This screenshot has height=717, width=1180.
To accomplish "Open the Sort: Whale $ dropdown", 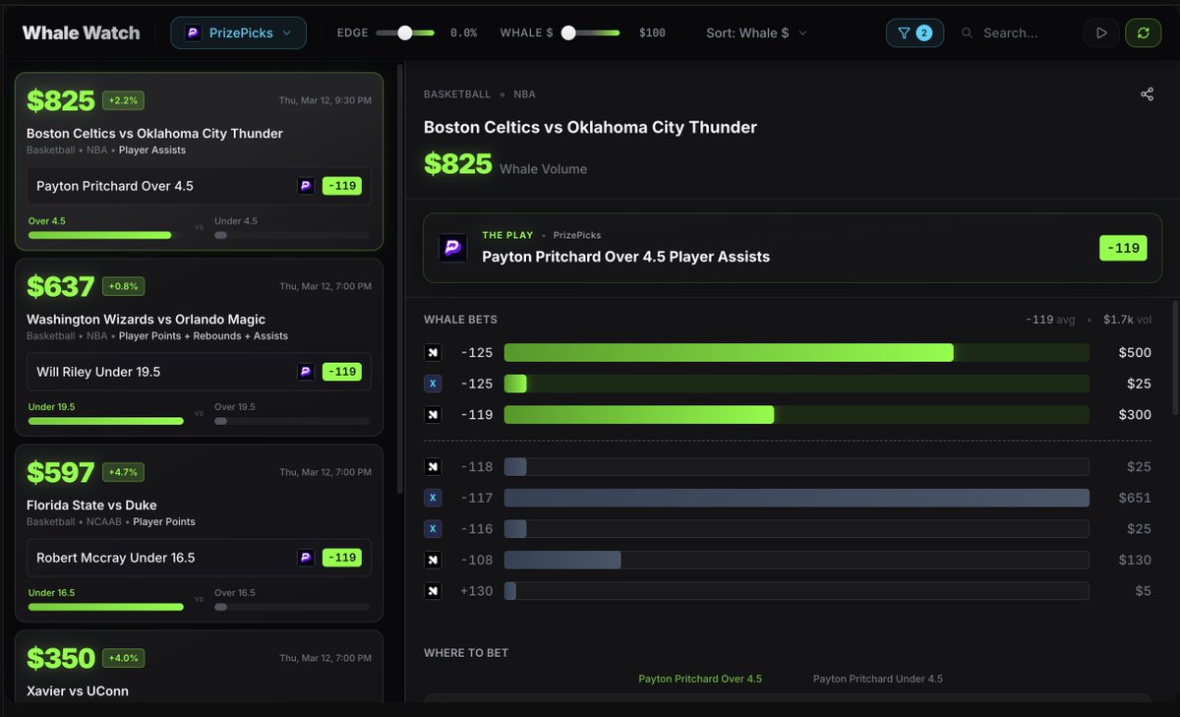I will (756, 32).
